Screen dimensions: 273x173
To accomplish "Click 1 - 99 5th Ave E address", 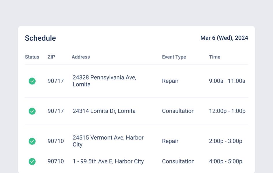I will pyautogui.click(x=108, y=161).
